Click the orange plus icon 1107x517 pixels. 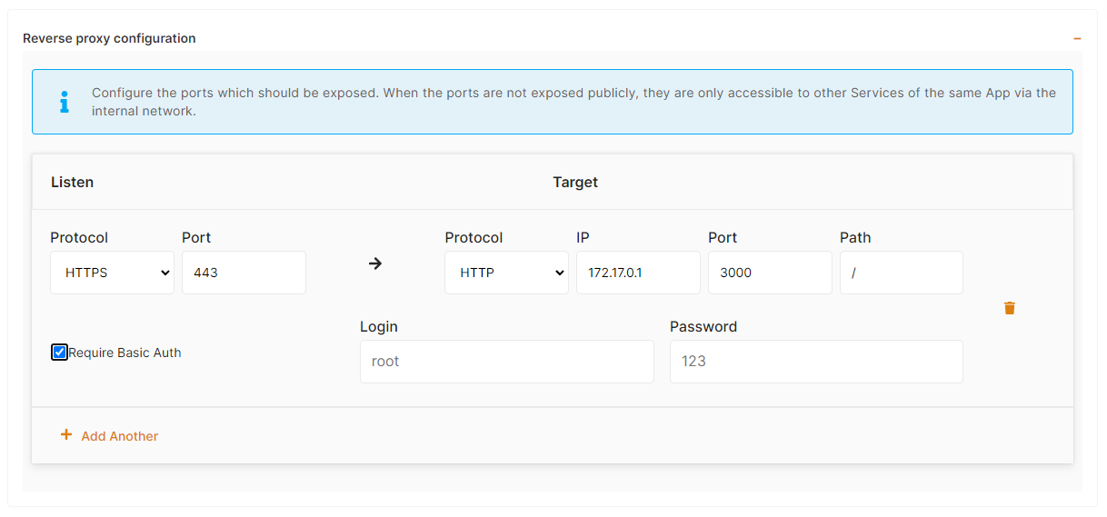[65, 435]
